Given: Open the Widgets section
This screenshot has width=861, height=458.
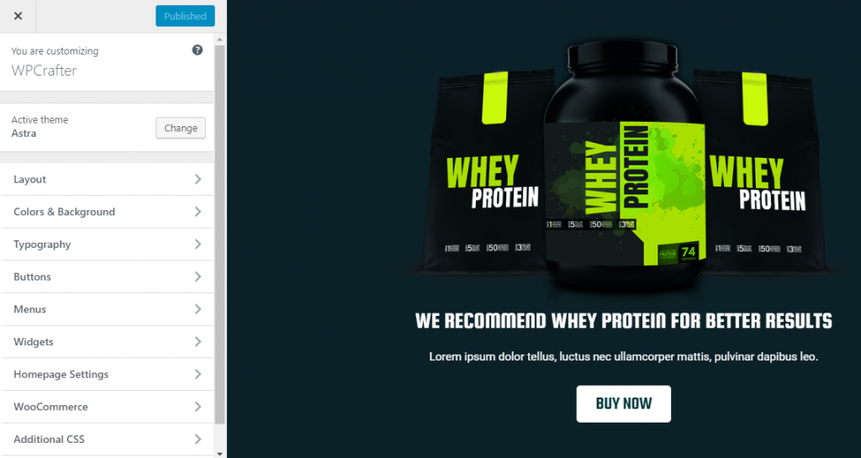Looking at the screenshot, I should point(107,342).
